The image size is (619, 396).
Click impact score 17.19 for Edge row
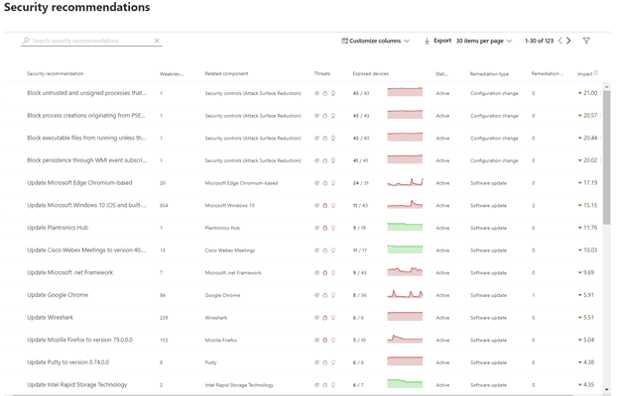tap(590, 183)
